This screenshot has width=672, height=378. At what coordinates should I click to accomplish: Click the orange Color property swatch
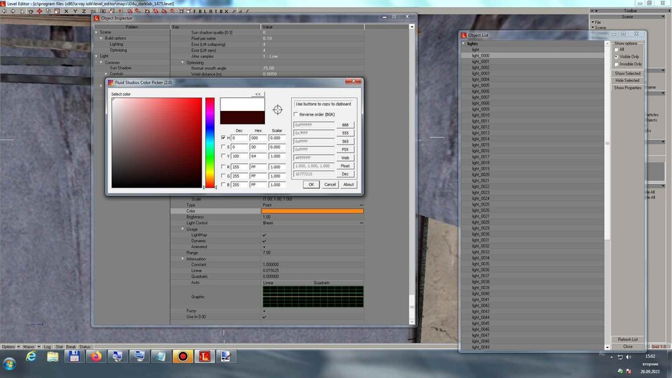click(x=312, y=211)
